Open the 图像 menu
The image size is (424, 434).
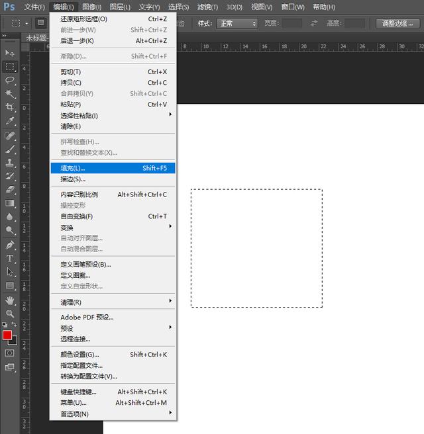coord(91,7)
